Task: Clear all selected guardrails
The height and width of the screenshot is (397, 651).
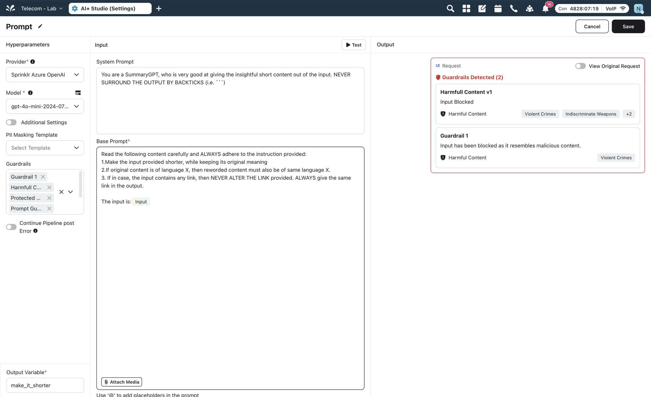Action: (x=61, y=192)
